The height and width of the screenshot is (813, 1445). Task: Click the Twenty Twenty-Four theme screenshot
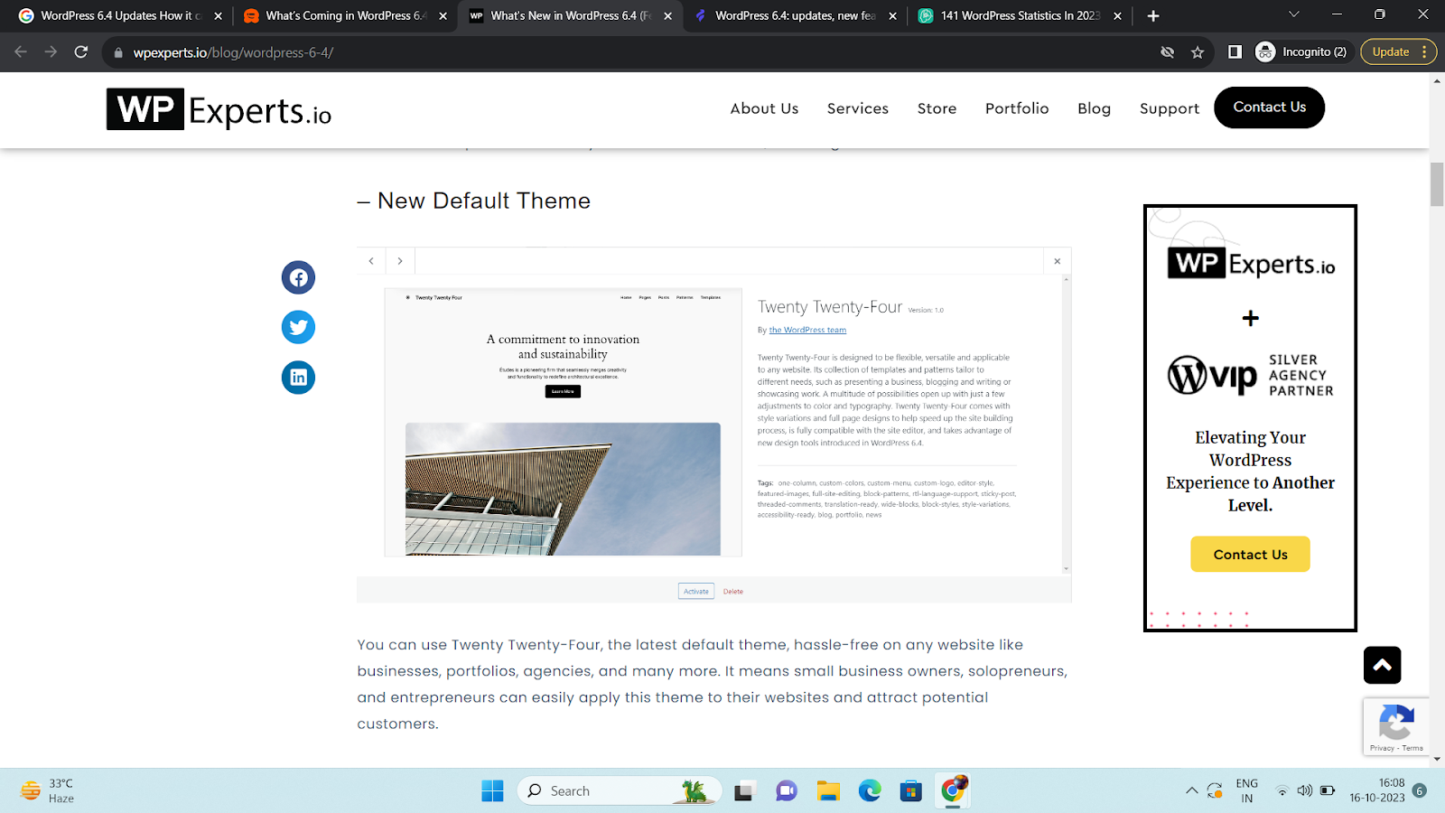coord(563,423)
